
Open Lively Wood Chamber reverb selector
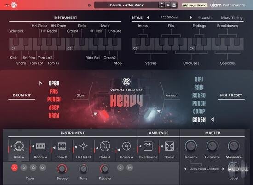[x=204, y=169]
